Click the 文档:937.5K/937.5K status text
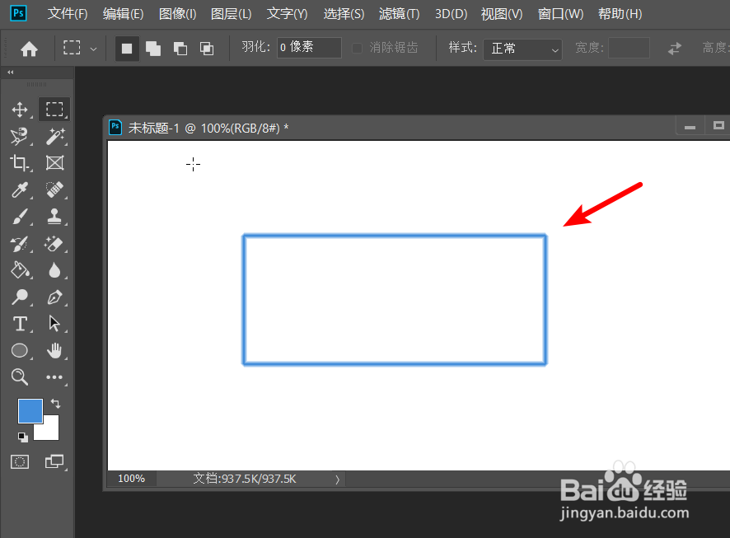 tap(245, 479)
